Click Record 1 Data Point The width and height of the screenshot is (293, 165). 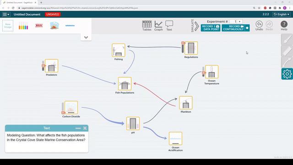(211, 28)
